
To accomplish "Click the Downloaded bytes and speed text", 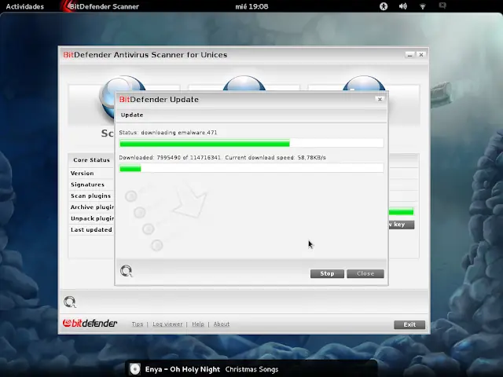I will (x=222, y=157).
